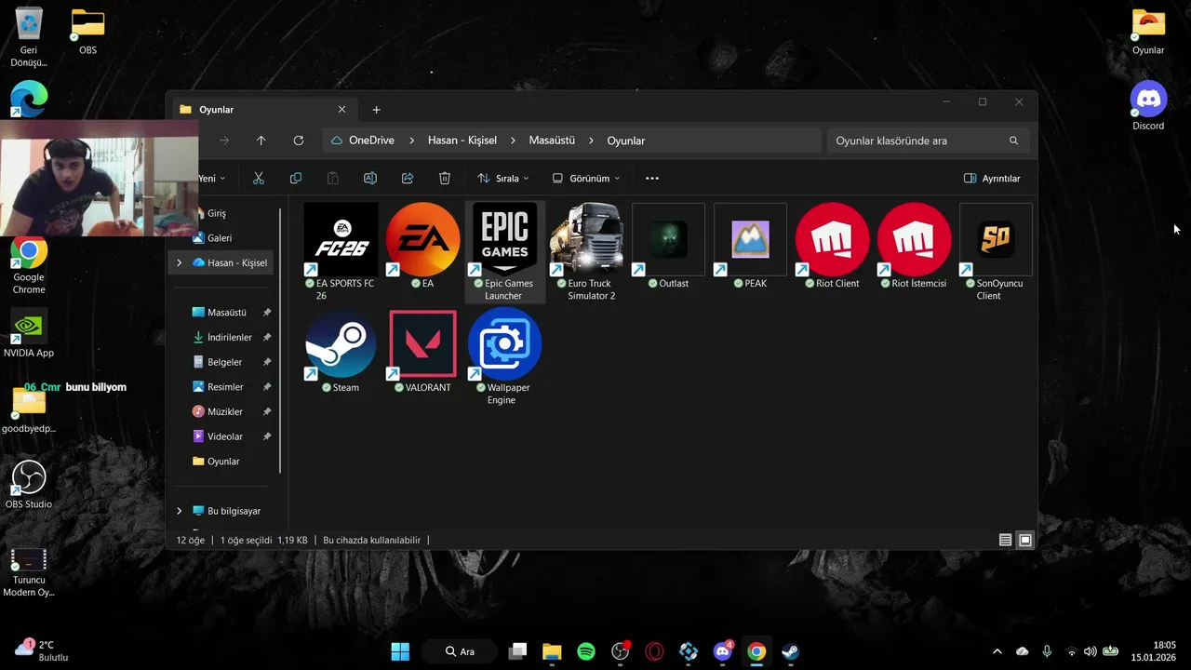Image resolution: width=1191 pixels, height=670 pixels.
Task: Expand chevron after Masaüstü breadcrumb
Action: point(591,141)
